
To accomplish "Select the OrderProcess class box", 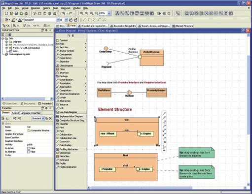I will coord(151,58).
